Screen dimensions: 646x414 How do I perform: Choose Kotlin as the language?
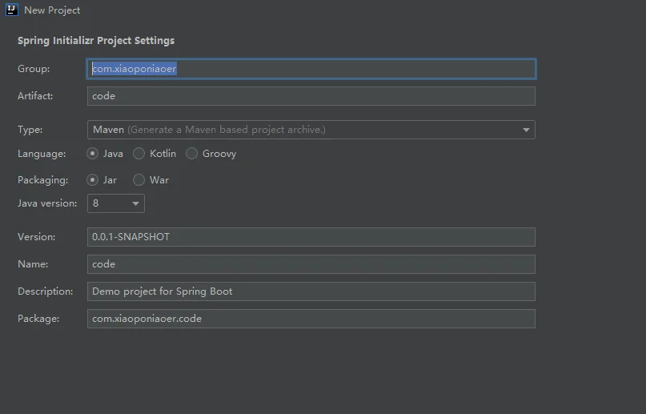click(x=138, y=154)
